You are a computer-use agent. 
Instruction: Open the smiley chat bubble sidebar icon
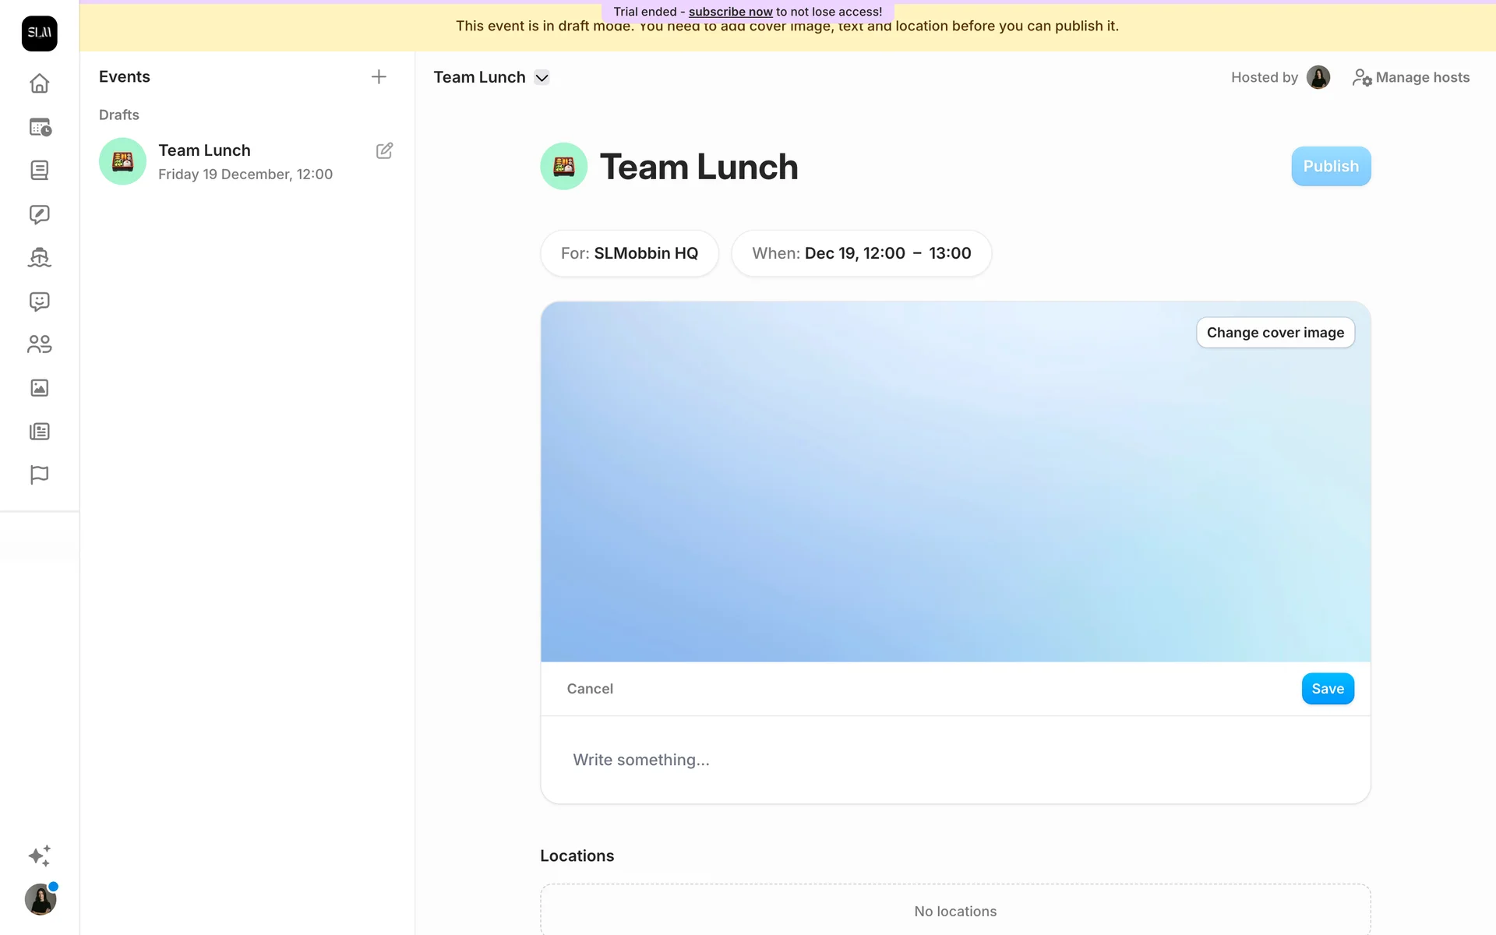click(x=39, y=302)
